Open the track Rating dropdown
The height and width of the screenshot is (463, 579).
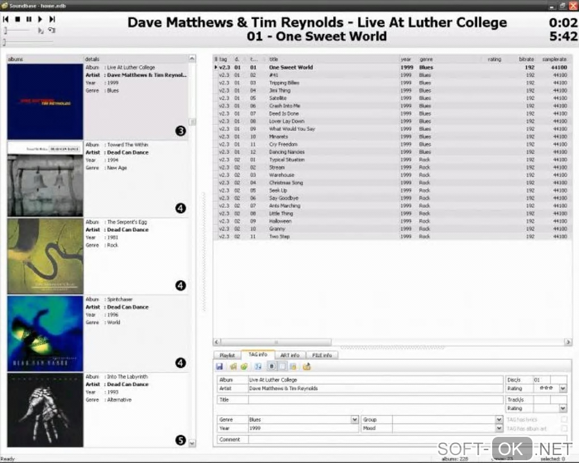click(x=563, y=409)
